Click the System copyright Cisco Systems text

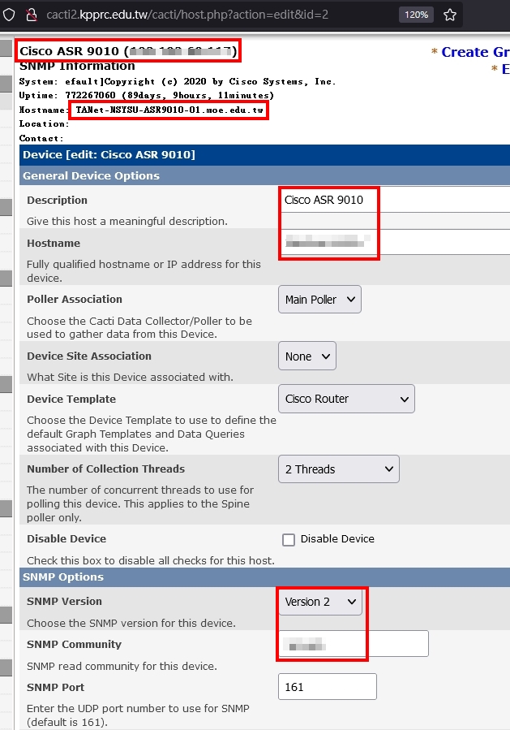tap(200, 81)
